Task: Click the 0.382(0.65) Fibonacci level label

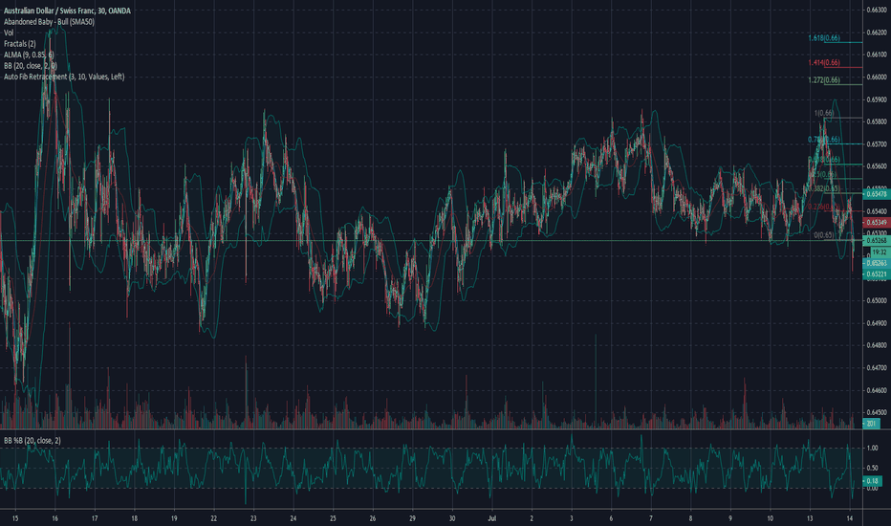Action: [x=824, y=188]
